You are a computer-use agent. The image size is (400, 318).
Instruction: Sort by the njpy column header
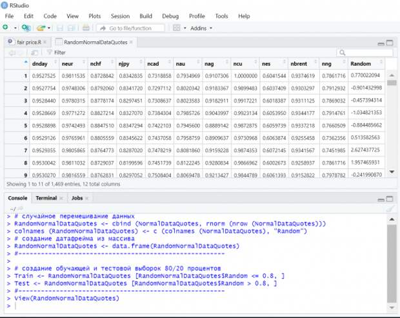[x=130, y=64]
